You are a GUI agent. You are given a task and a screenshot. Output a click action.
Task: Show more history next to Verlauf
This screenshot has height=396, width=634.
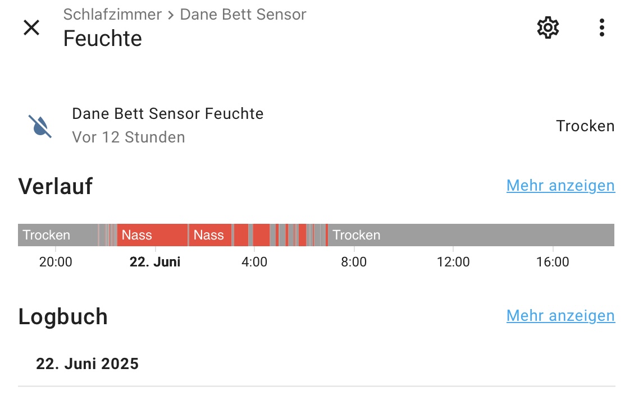(x=560, y=186)
